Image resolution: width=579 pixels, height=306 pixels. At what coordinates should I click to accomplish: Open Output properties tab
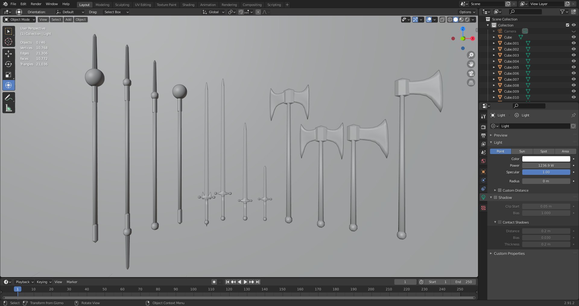(483, 135)
